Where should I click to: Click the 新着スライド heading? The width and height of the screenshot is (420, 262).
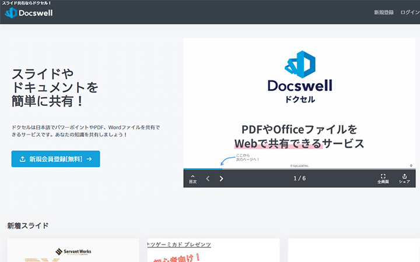pos(28,226)
